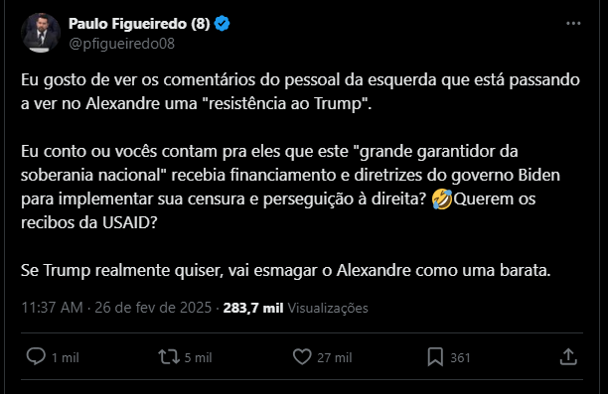The image size is (608, 394).
Task: Open Paulo Figueiredo's profile avatar
Action: point(41,33)
